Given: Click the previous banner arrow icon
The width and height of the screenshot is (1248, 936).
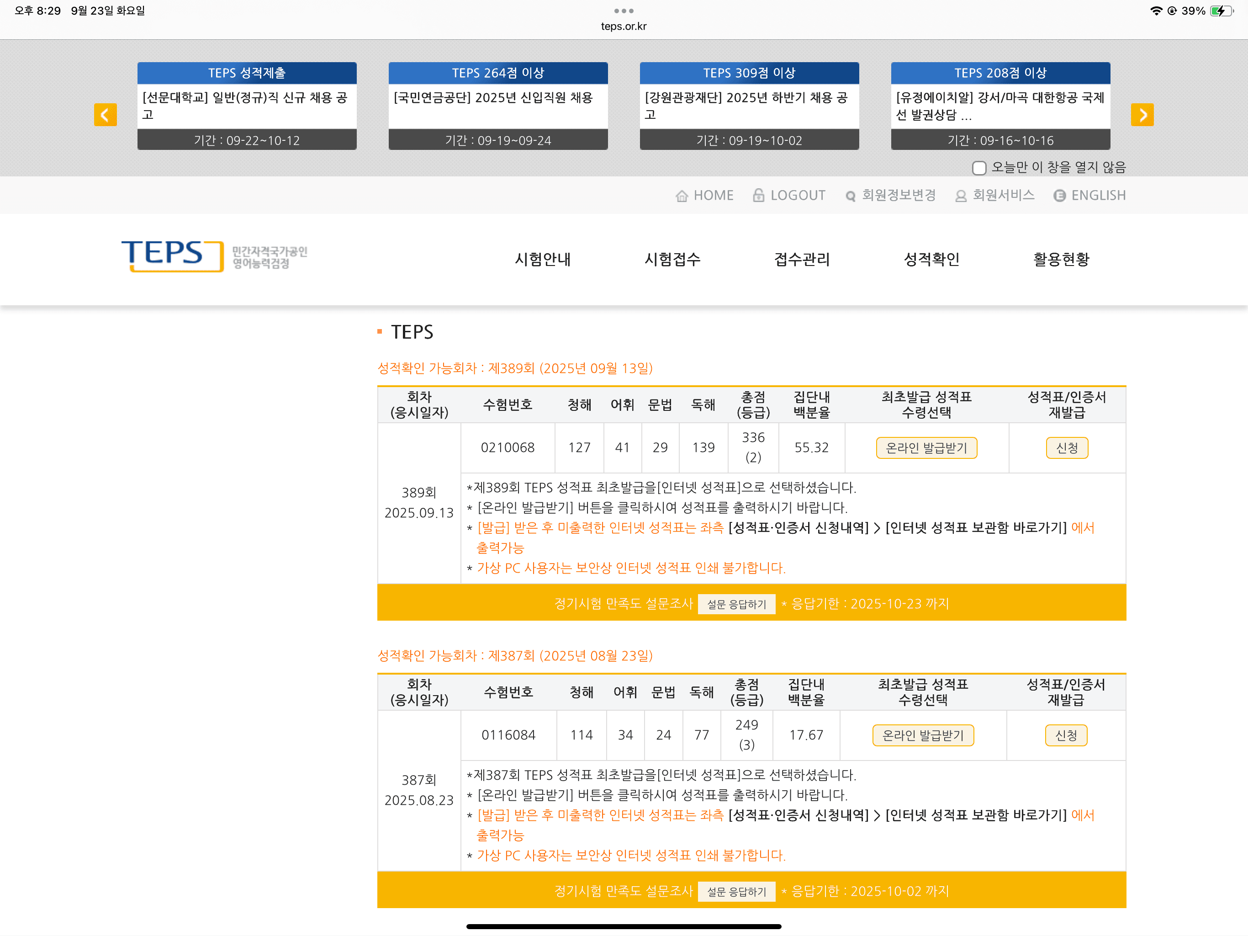Looking at the screenshot, I should coord(106,115).
